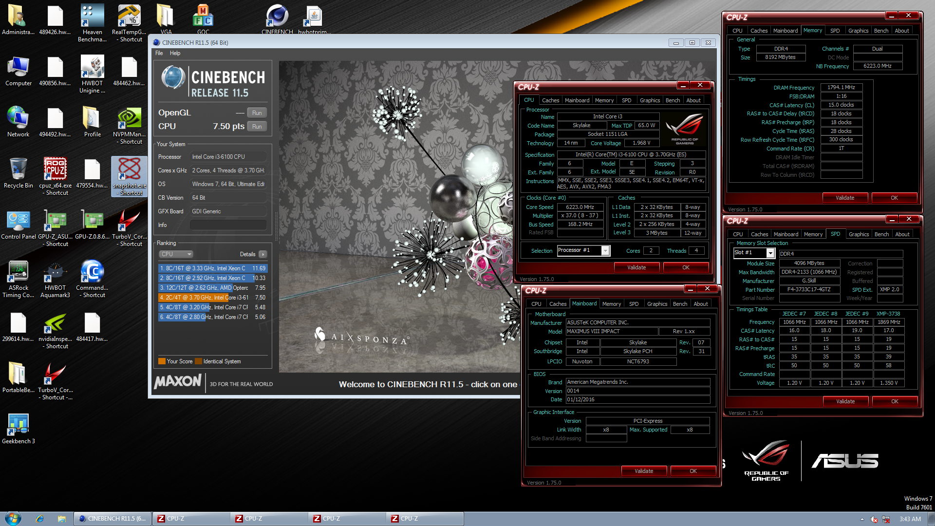Click Validate in the CPU-Z Memory window
Image resolution: width=935 pixels, height=526 pixels.
pyautogui.click(x=845, y=198)
